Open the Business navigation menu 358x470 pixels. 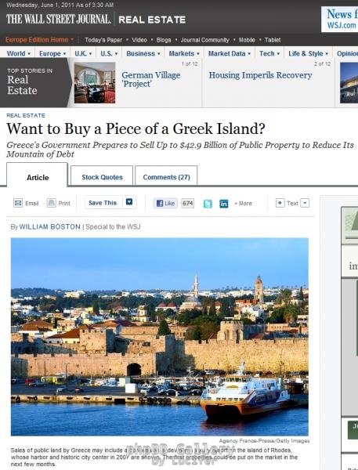(143, 53)
